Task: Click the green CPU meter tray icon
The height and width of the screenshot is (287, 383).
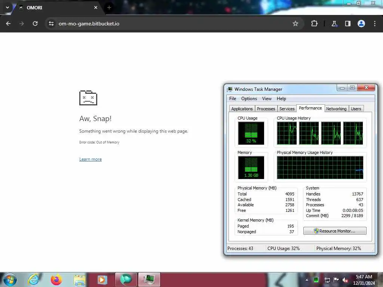Action: tap(316, 280)
